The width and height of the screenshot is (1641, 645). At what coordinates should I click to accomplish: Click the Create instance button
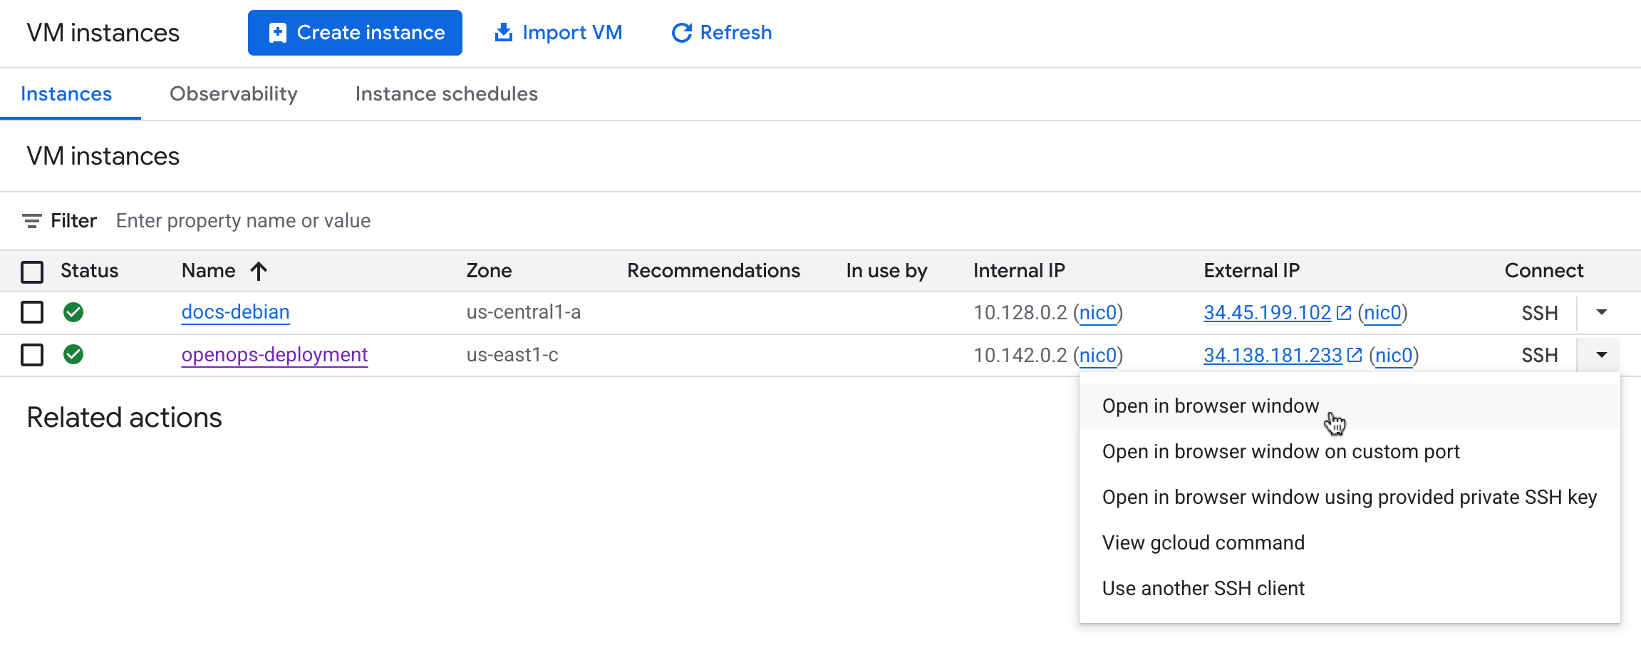pyautogui.click(x=355, y=32)
